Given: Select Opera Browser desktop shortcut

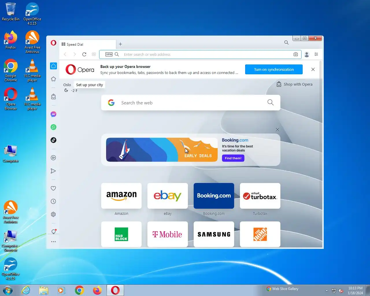Looking at the screenshot, I should pos(11,99).
